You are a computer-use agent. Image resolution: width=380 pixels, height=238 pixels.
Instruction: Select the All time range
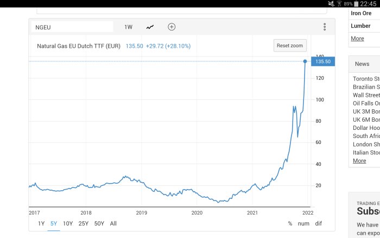pyautogui.click(x=113, y=223)
